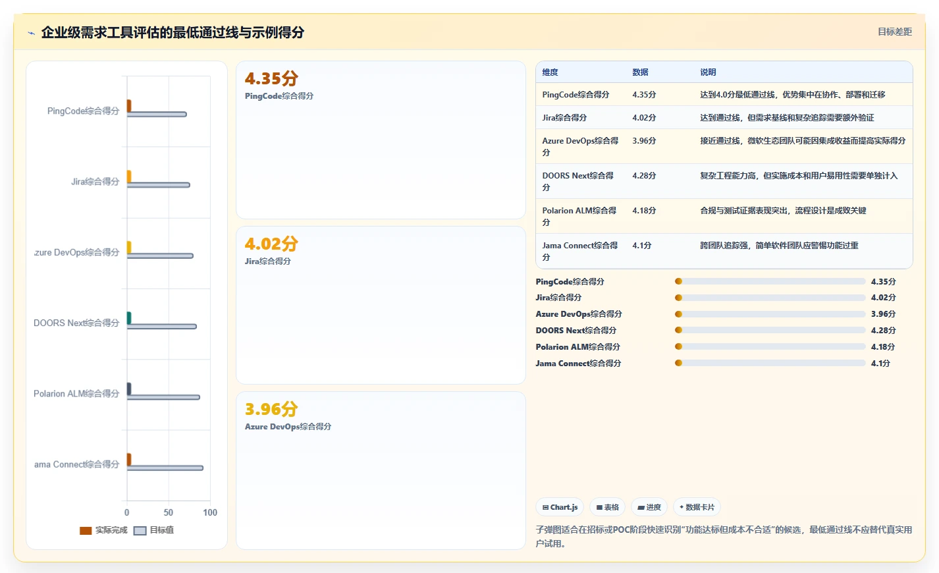The height and width of the screenshot is (573, 939).
Task: Click the 3.96分 headline value in the third card
Action: click(271, 409)
